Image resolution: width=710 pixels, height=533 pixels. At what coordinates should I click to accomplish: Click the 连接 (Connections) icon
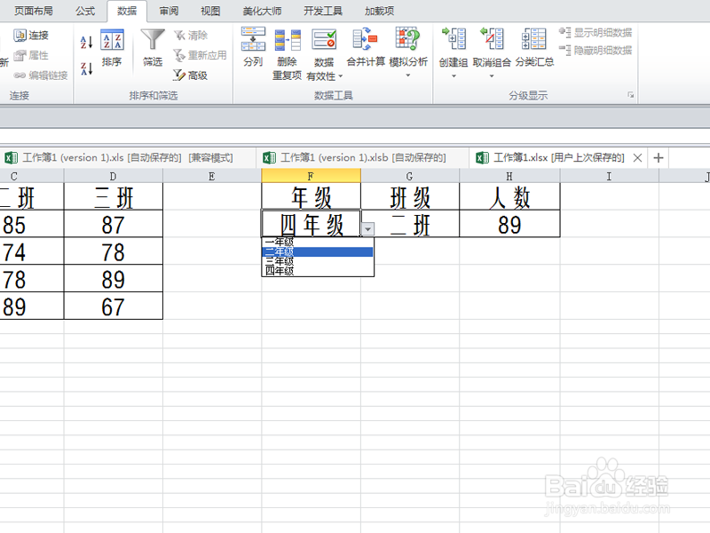tap(28, 36)
